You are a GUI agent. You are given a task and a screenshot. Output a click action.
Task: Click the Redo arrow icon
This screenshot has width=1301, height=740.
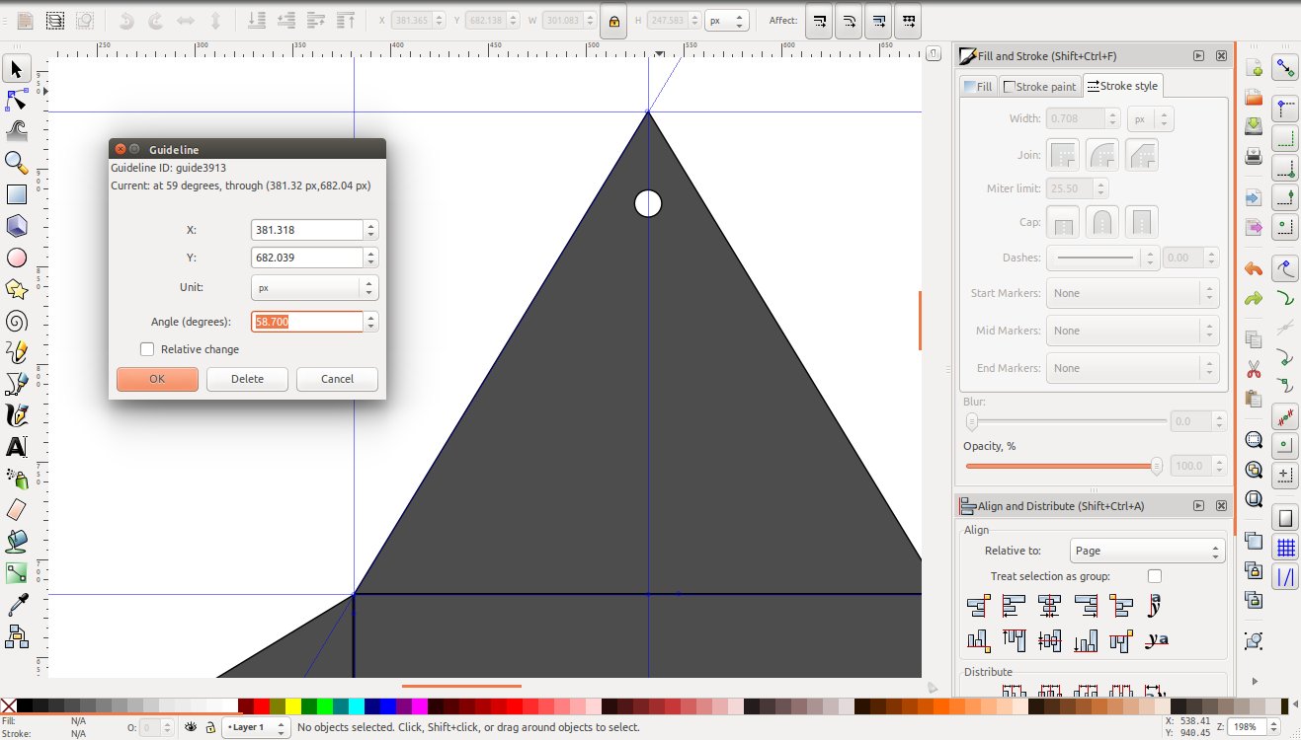point(1254,298)
